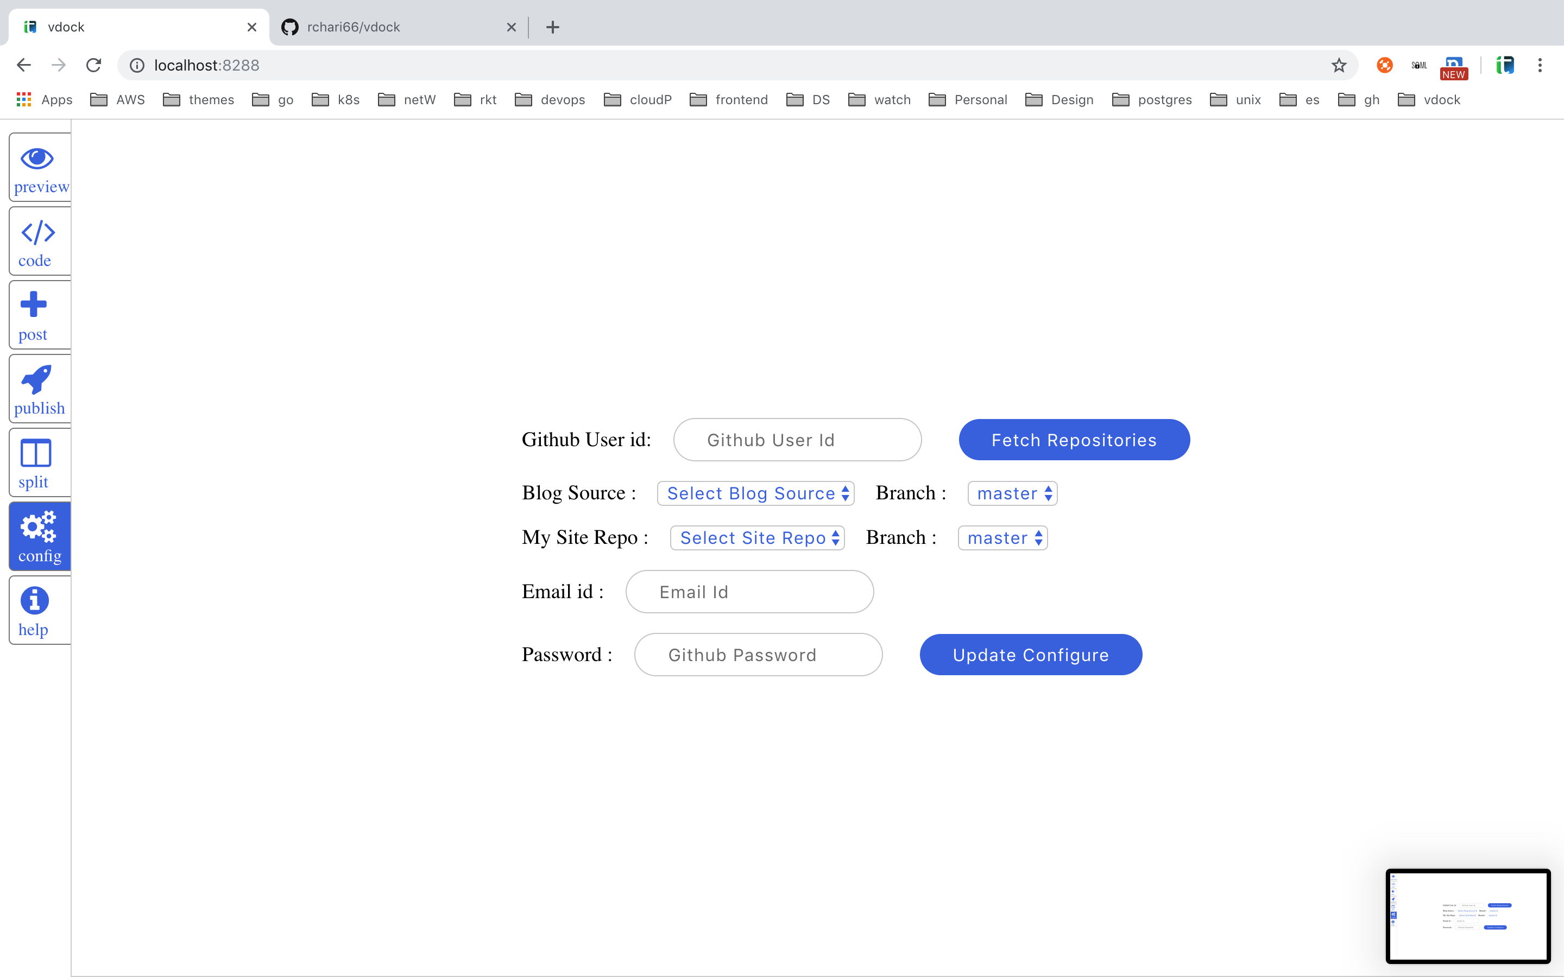Click the Update Configure button
Viewport: 1564px width, 977px height.
1030,655
